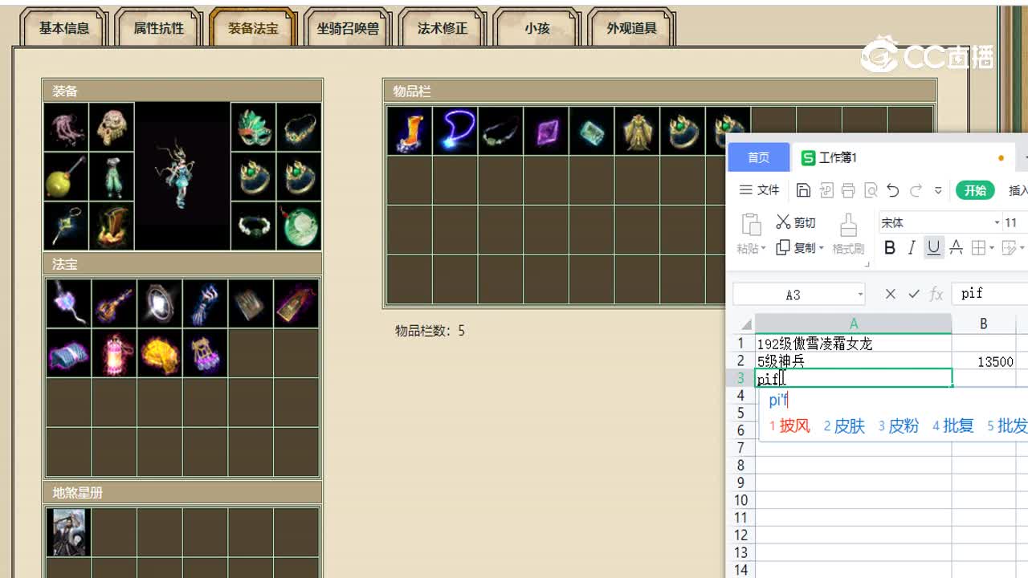Image resolution: width=1028 pixels, height=578 pixels.
Task: Click the 粘贴 paste clipboard icon
Action: (751, 225)
